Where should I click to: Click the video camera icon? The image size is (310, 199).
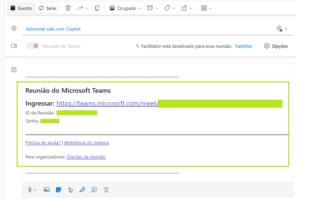pyautogui.click(x=14, y=46)
